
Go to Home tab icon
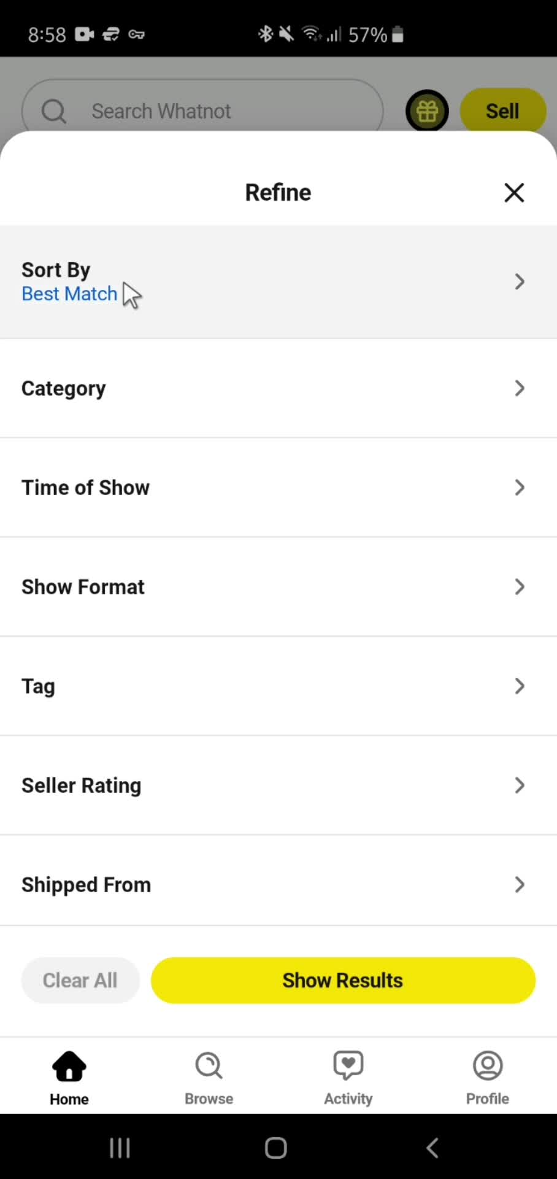pyautogui.click(x=69, y=1066)
